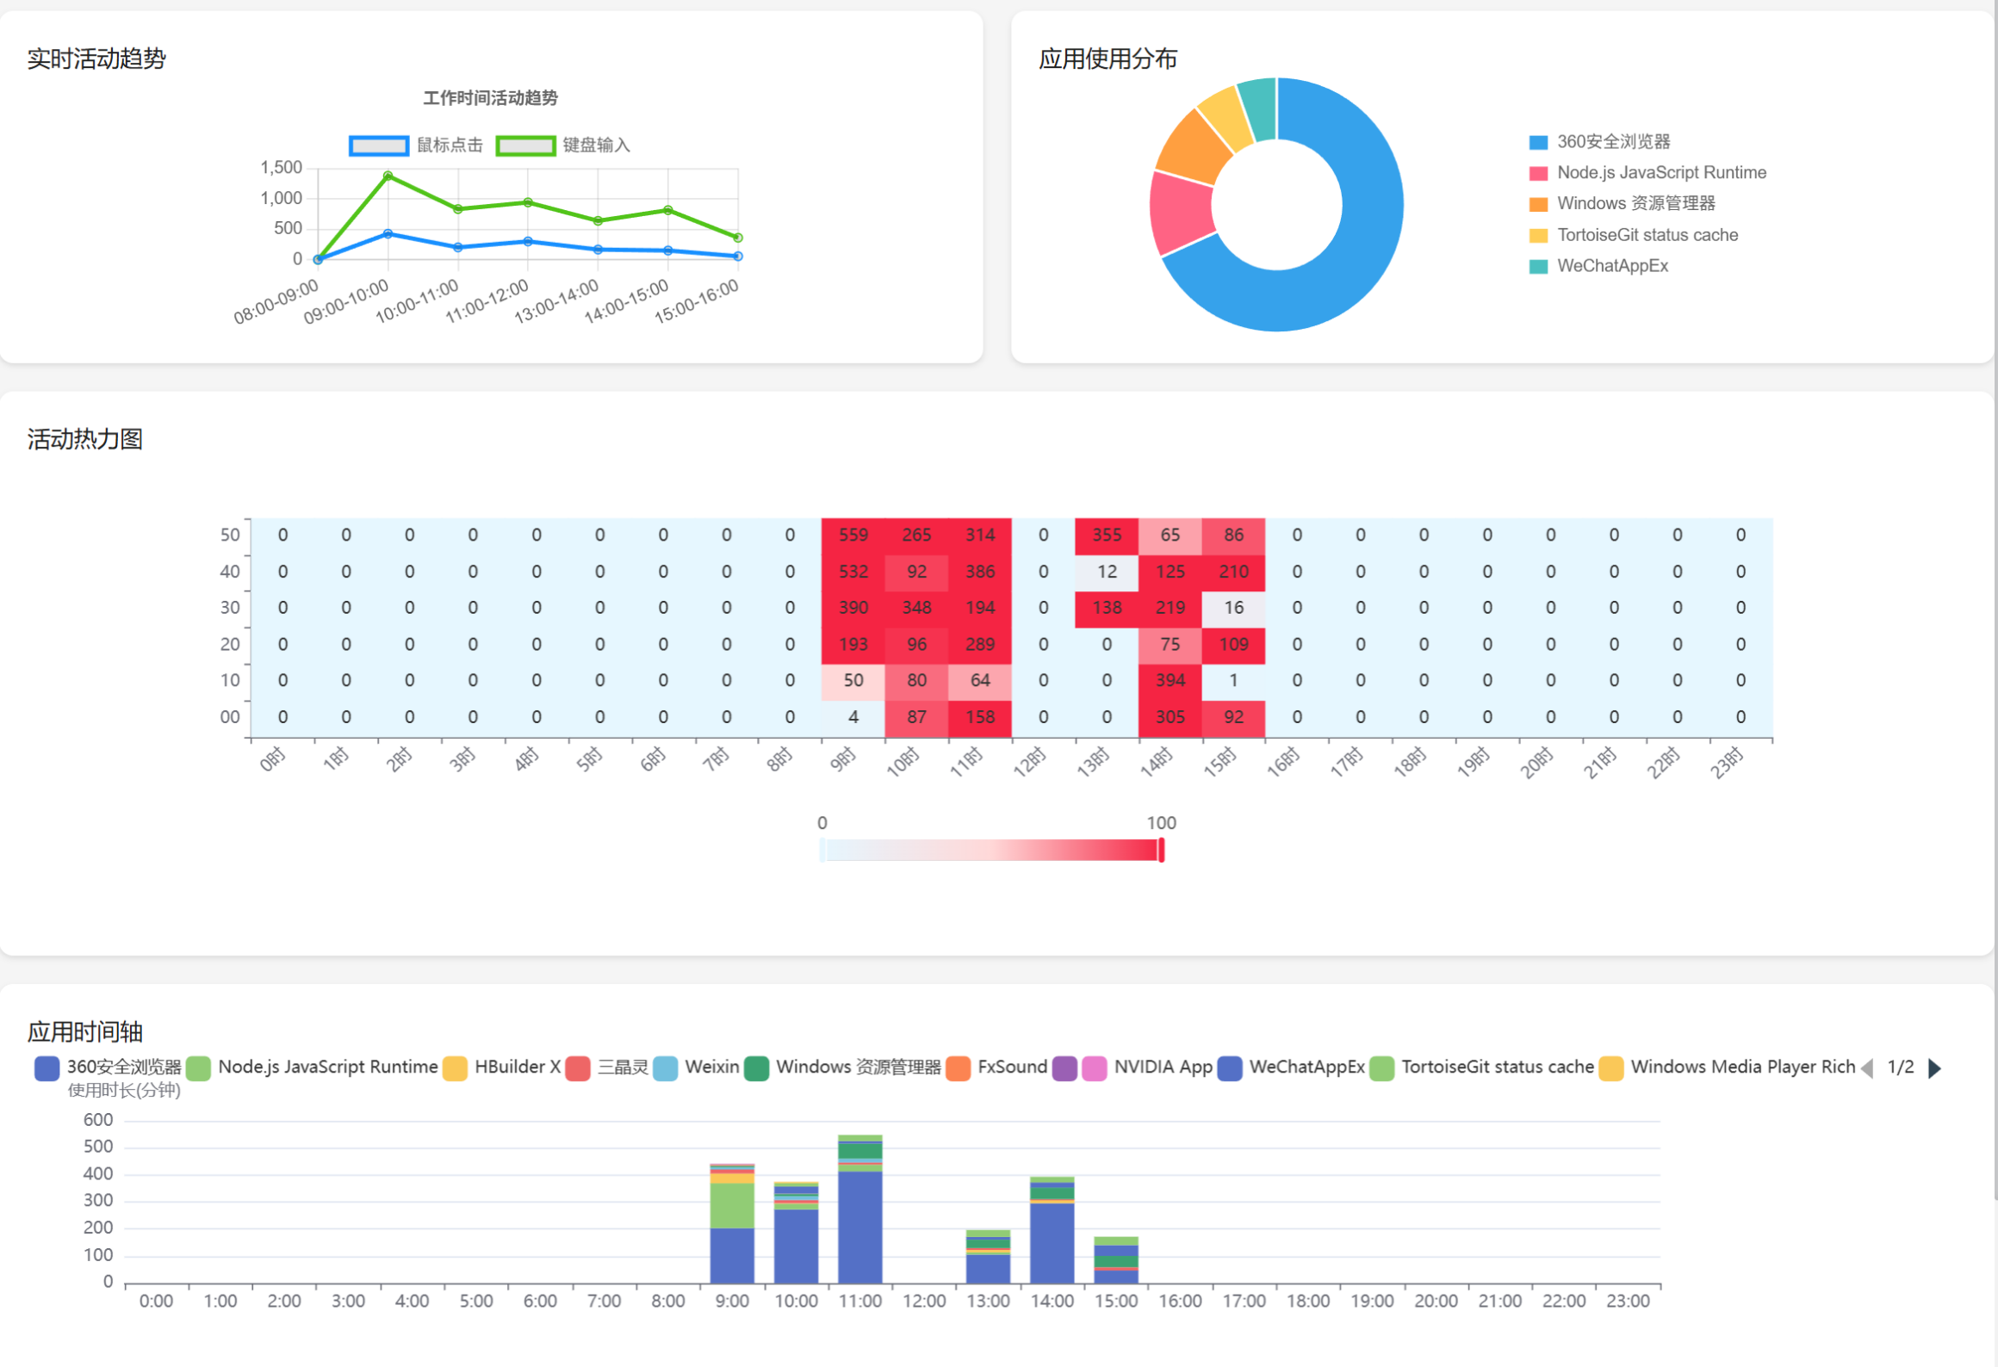Click HBuilder X timeline legend icon
The height and width of the screenshot is (1367, 1998).
[455, 1067]
